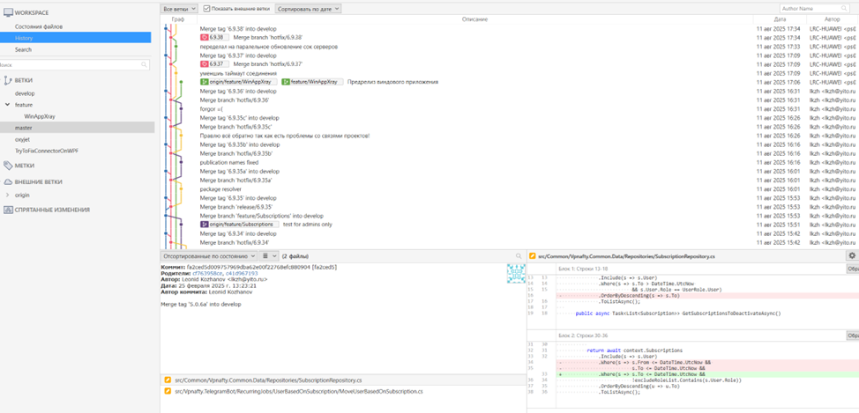Select the develop branch in sidebar

[x=25, y=92]
